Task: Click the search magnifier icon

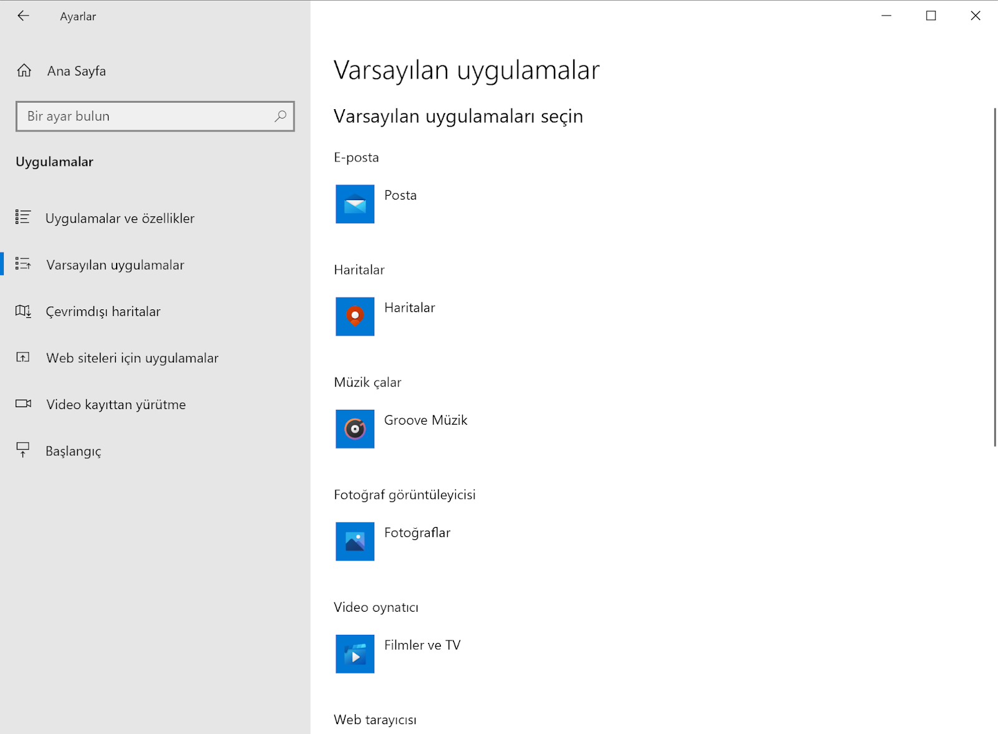Action: (281, 116)
